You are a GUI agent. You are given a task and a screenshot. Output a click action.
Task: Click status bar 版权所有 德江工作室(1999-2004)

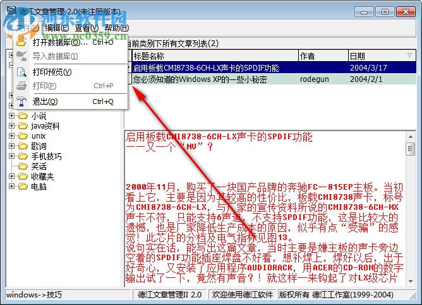click(x=336, y=295)
